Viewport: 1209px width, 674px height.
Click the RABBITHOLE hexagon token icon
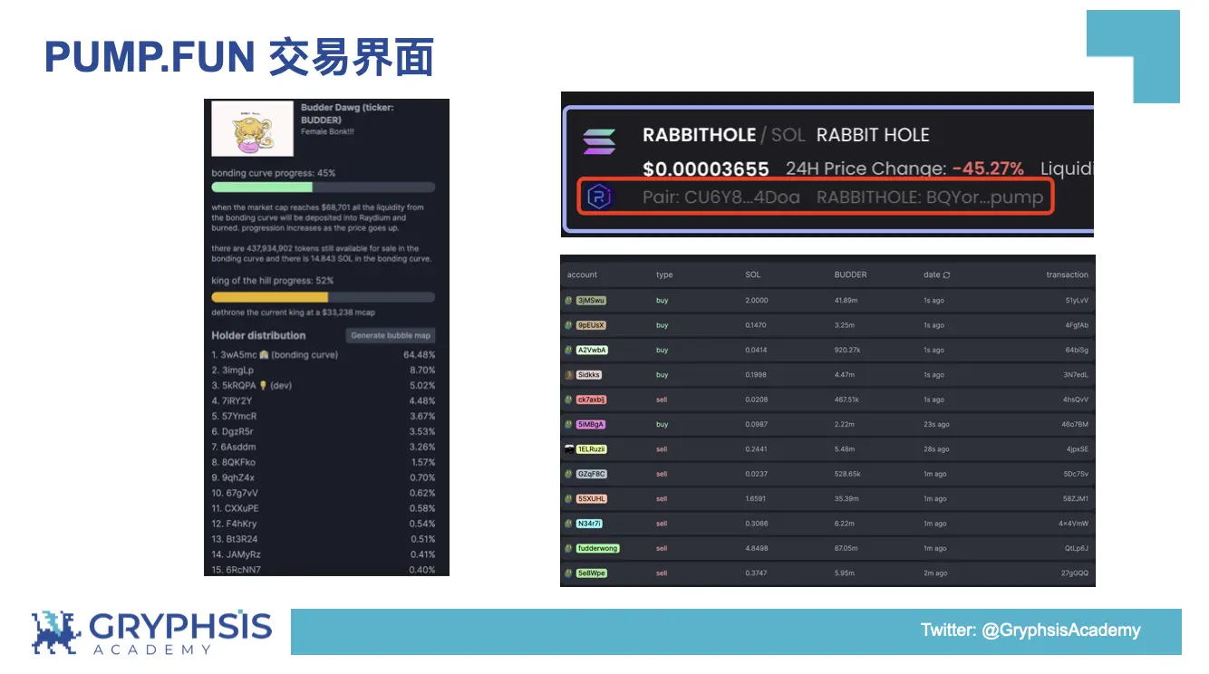(598, 197)
